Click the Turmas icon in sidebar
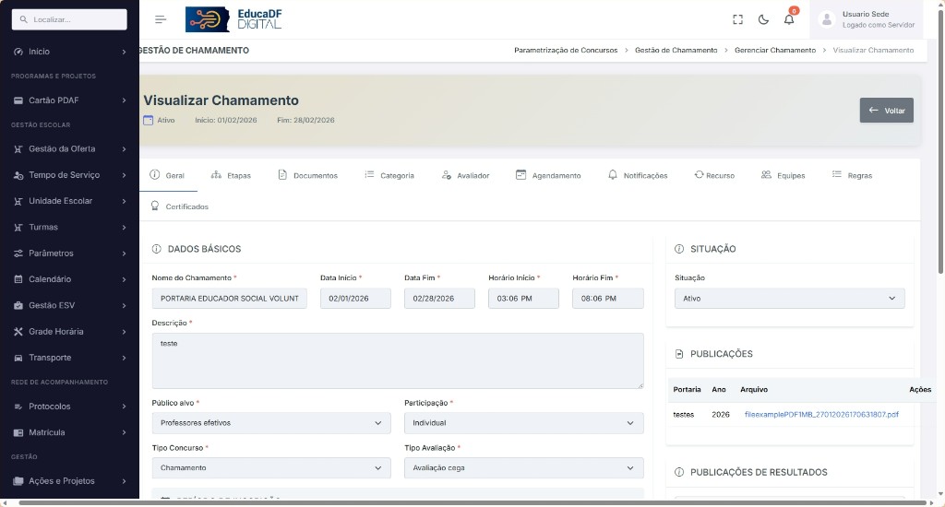 pos(18,227)
